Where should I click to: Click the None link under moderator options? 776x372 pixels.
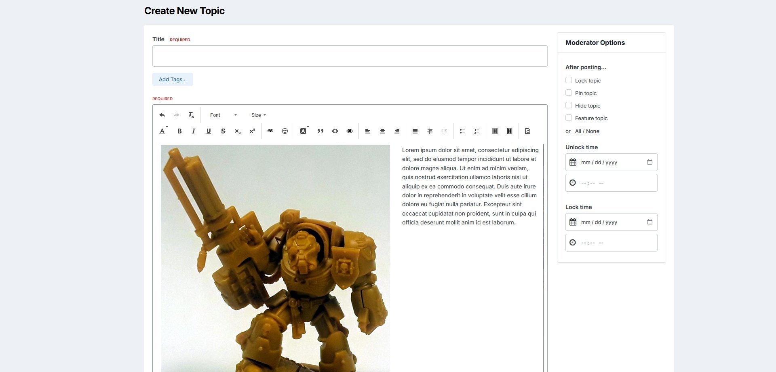click(593, 131)
